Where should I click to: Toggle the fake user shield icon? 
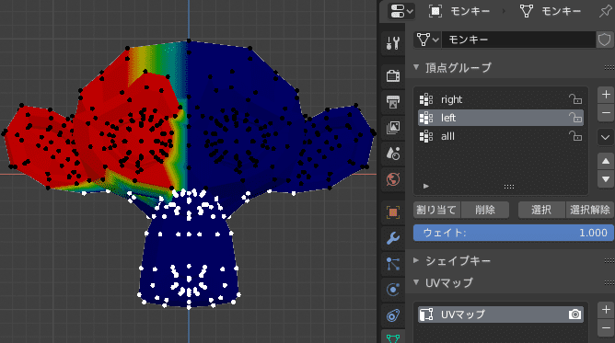pyautogui.click(x=604, y=40)
